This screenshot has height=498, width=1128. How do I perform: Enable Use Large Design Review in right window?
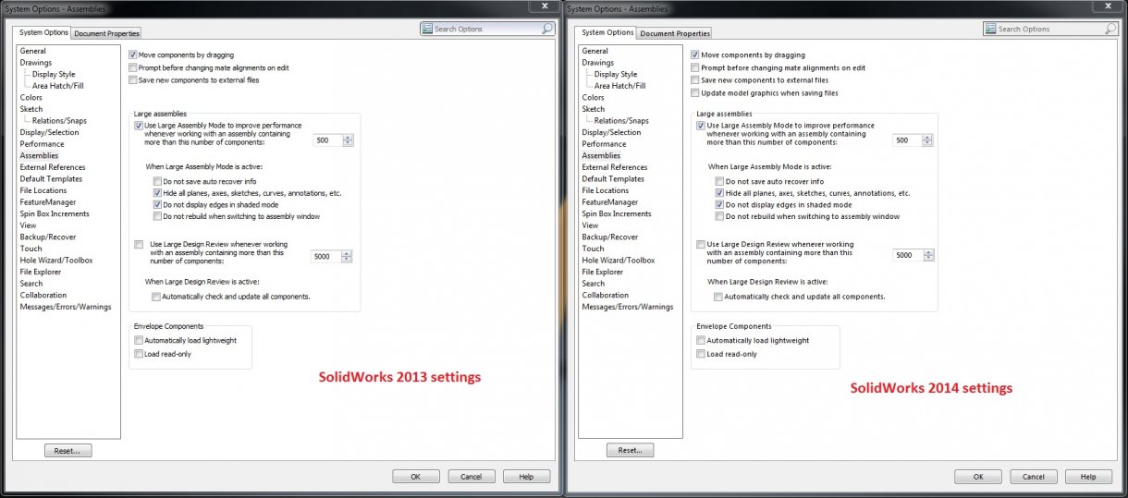click(701, 244)
